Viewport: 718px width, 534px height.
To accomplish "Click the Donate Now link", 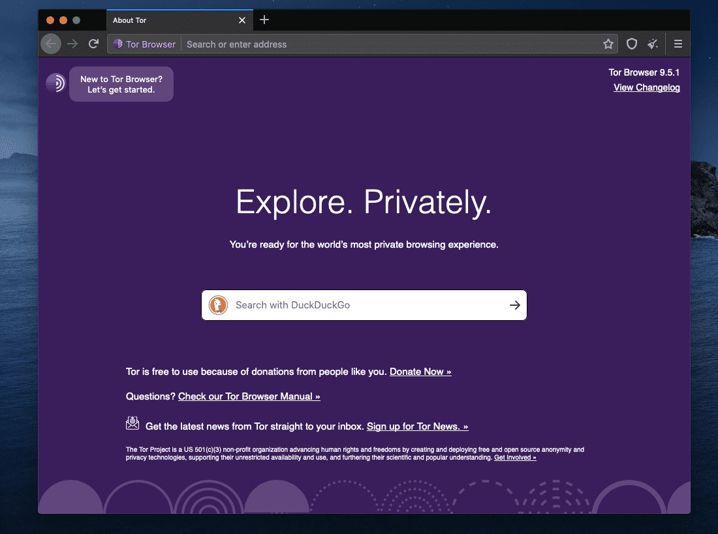I will tap(420, 372).
